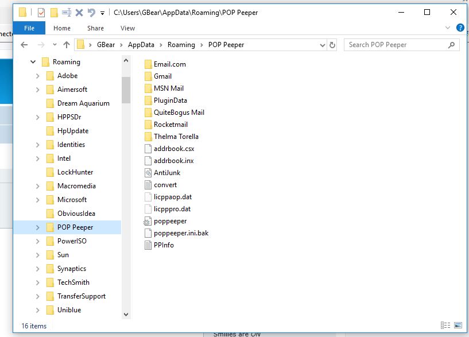Click Roaming in the address breadcrumb
The image size is (469, 337).
181,45
